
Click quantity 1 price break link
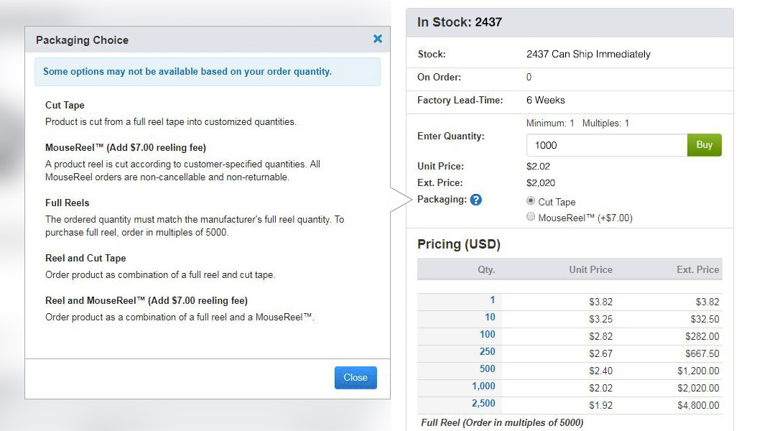[492, 300]
